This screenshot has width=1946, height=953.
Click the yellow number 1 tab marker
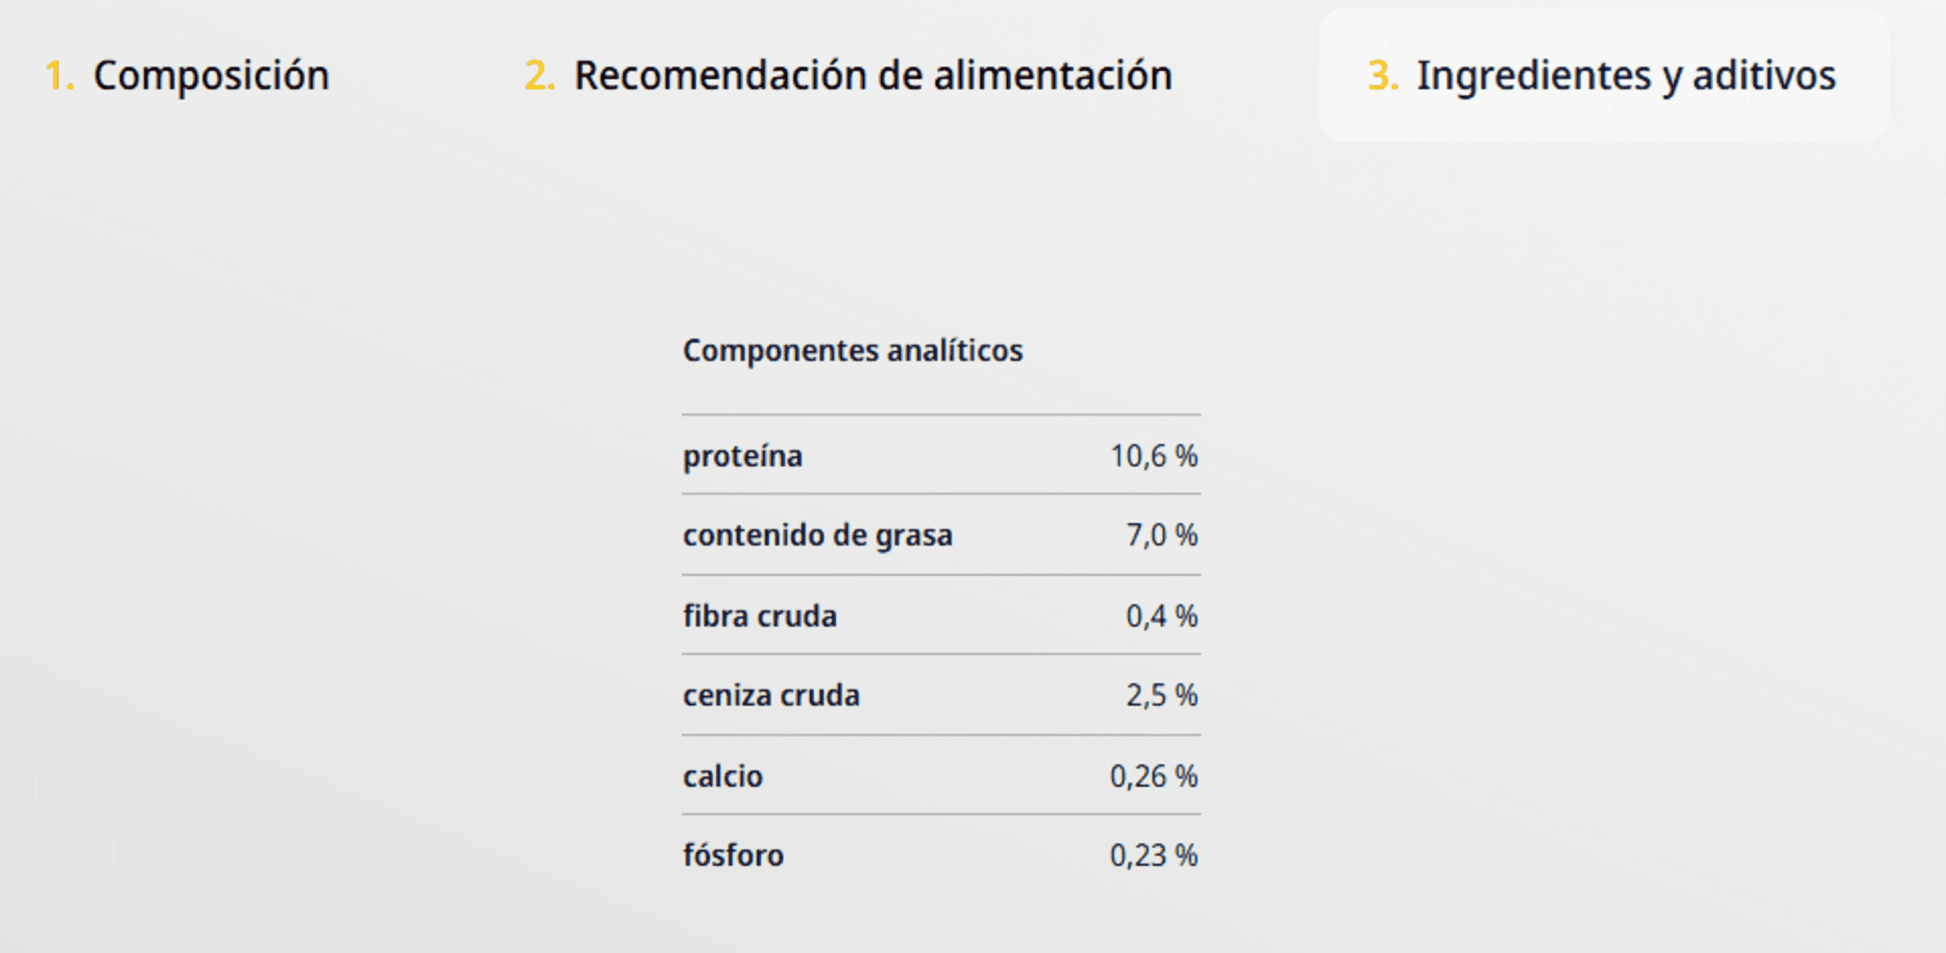tap(60, 75)
